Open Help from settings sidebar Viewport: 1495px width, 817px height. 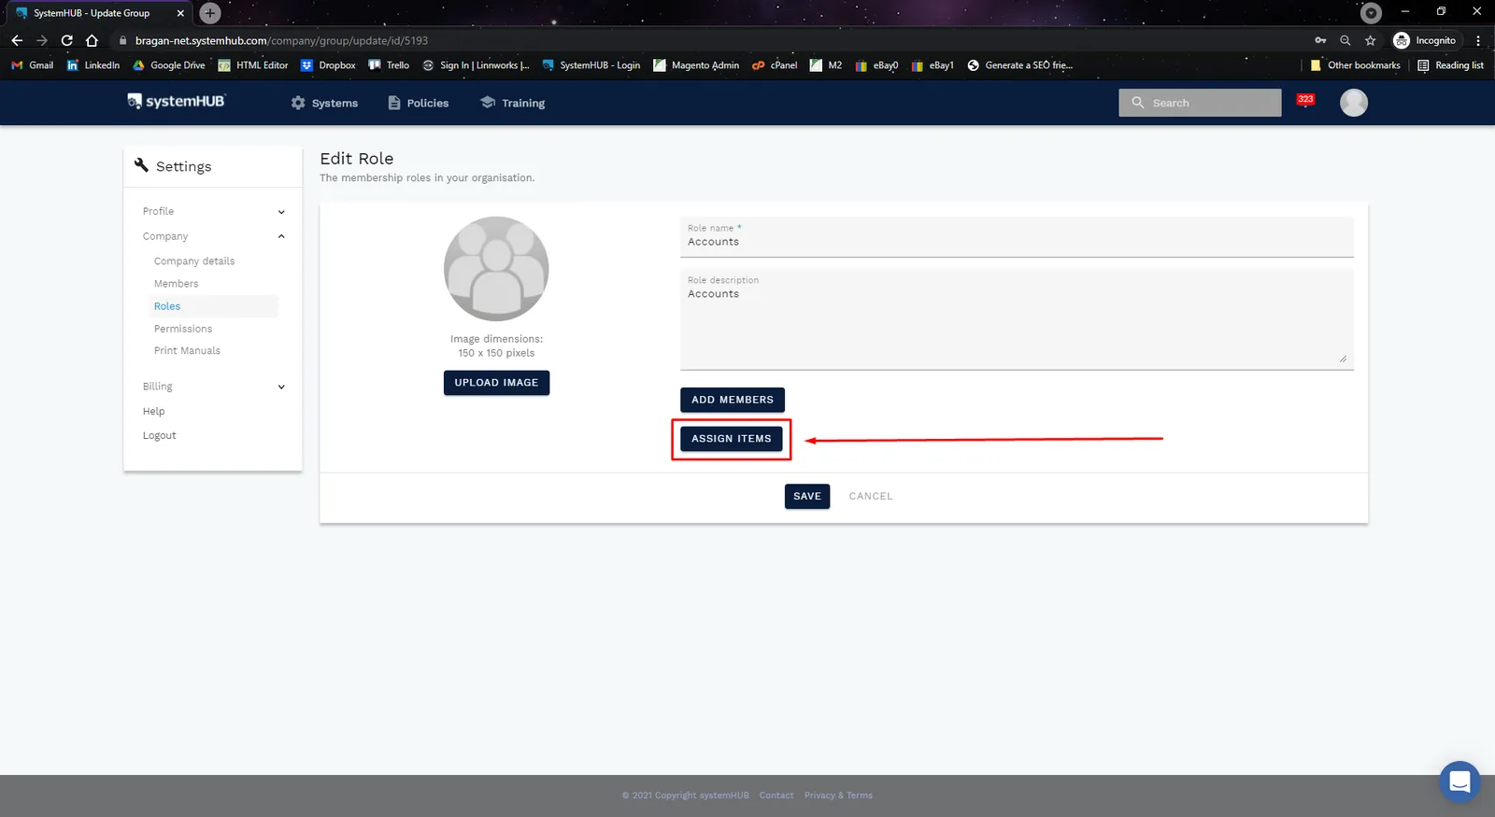coord(154,412)
